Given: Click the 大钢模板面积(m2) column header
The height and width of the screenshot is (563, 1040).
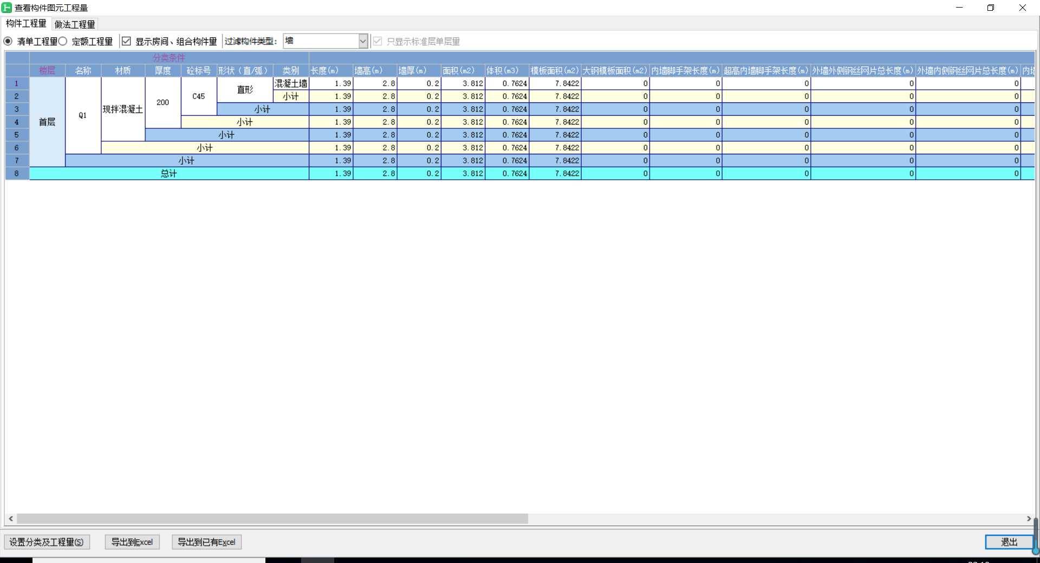Looking at the screenshot, I should [615, 70].
